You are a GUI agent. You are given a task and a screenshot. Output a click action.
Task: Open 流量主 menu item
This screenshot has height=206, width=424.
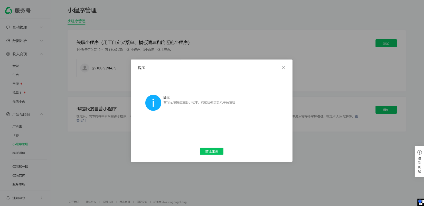[x=17, y=93]
